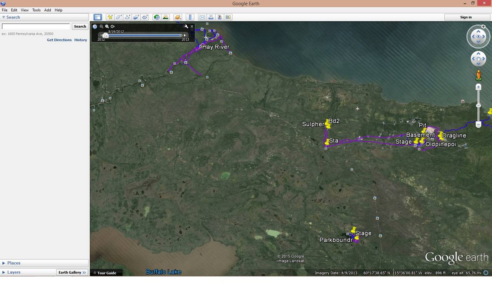Select the Add Path tool

click(128, 17)
